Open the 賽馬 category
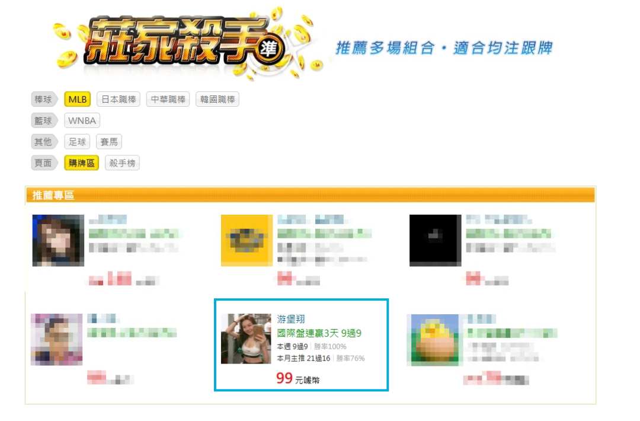Screen dimensions: 640x421 (109, 142)
